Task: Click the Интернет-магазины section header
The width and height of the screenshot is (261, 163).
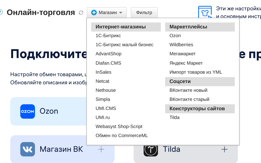Action: [x=126, y=27]
